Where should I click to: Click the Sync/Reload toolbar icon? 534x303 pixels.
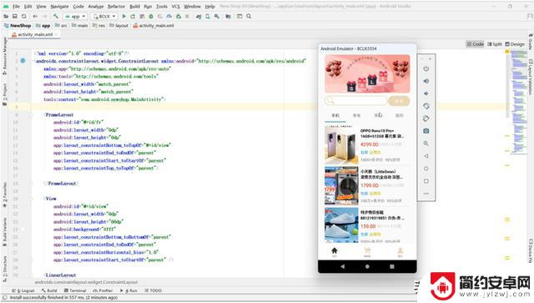click(24, 17)
